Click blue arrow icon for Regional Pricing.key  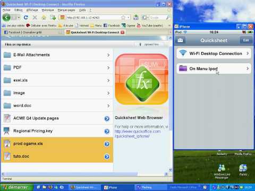point(107,131)
